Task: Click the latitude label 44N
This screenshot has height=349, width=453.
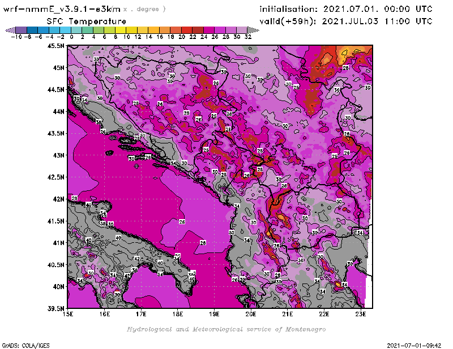Action: (x=59, y=111)
